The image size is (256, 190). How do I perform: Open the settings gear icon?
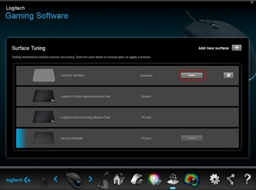click(x=215, y=179)
